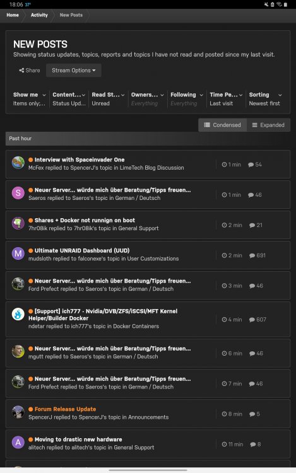The image size is (296, 473).
Task: Click the NEW POSTS heading
Action: click(40, 44)
